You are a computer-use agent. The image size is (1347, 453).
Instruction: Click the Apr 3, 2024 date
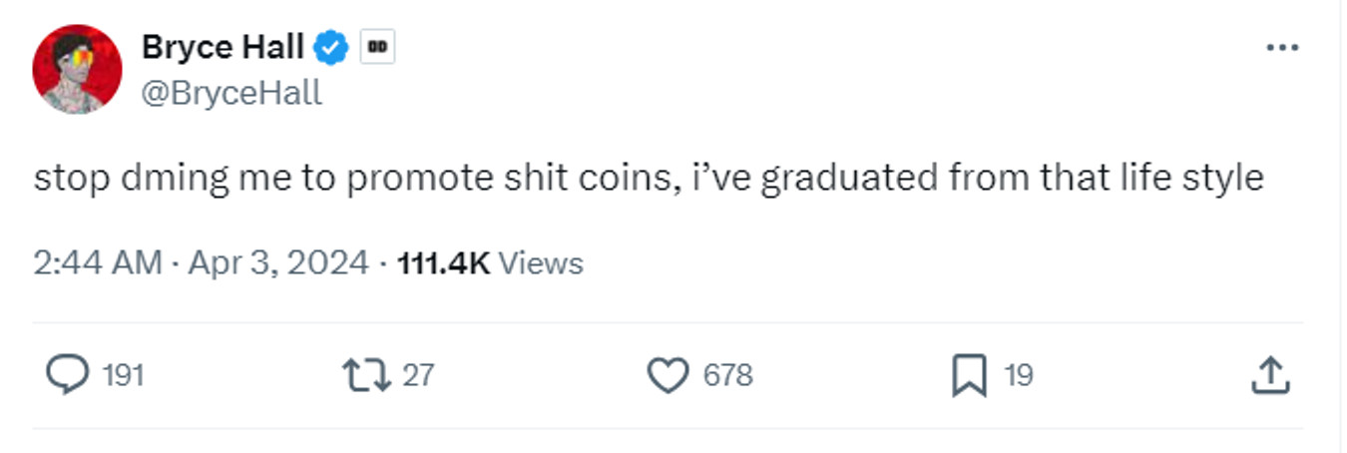point(280,263)
